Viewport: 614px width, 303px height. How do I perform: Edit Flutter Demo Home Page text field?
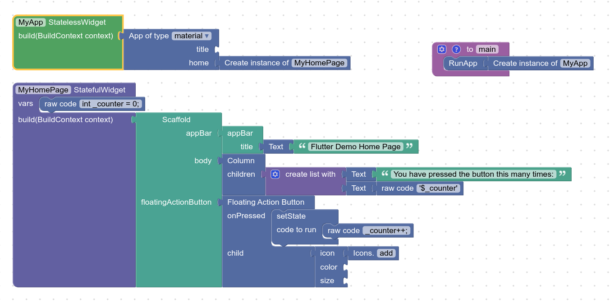356,147
